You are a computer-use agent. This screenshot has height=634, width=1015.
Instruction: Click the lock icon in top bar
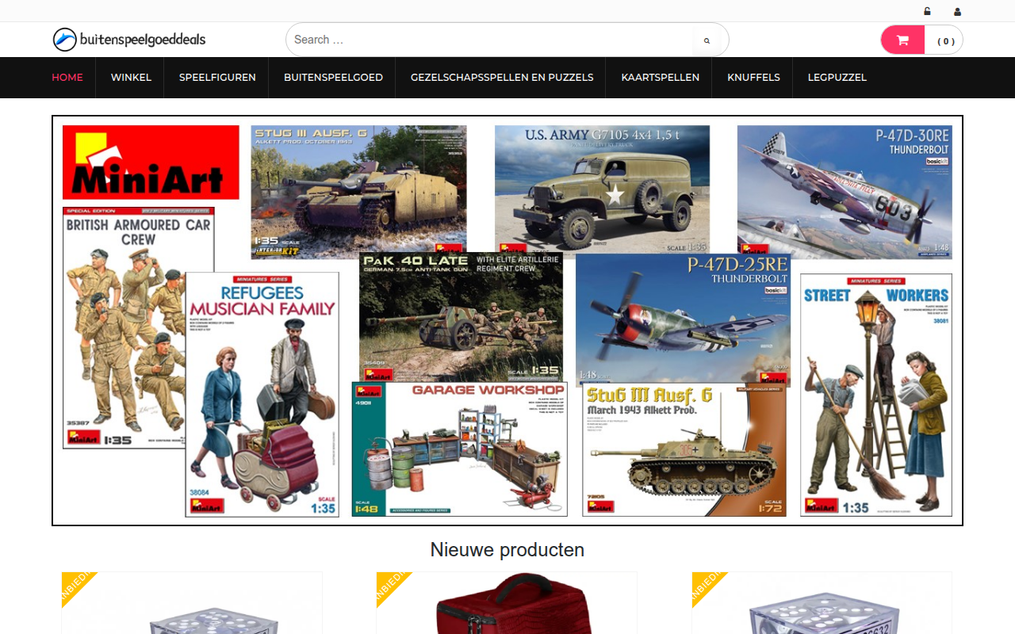click(928, 11)
